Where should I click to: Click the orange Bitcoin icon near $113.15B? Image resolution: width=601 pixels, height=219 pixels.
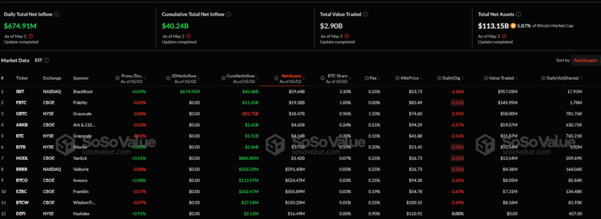click(513, 26)
